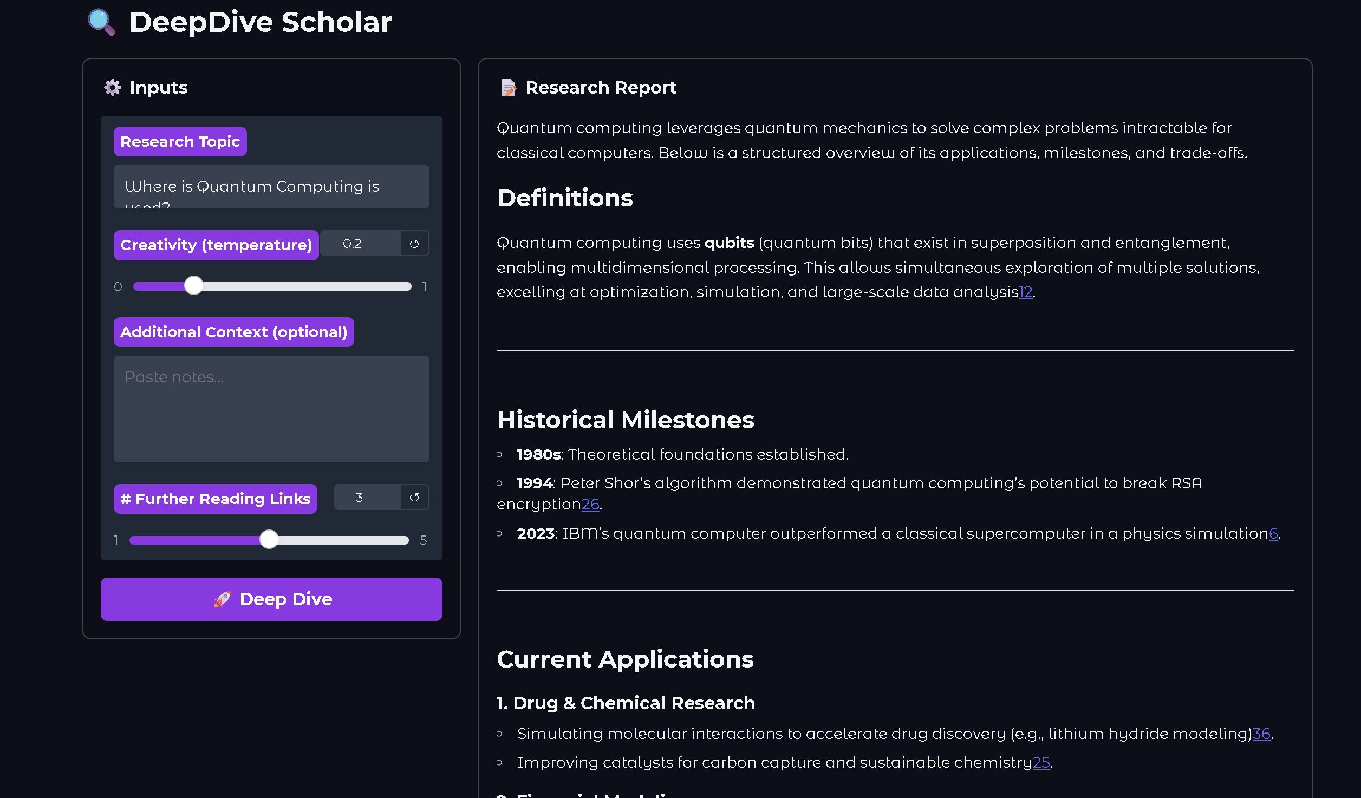The width and height of the screenshot is (1361, 798).
Task: Click the Additional Context (optional) label
Action: tap(233, 332)
